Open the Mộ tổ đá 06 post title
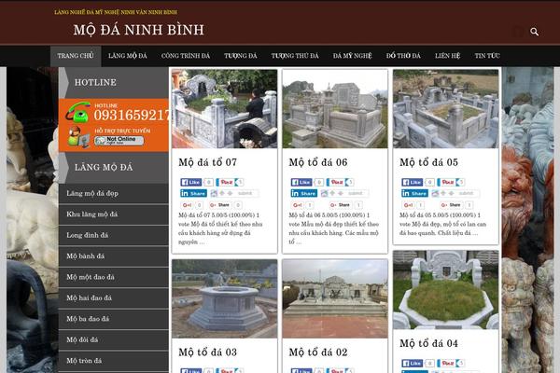The height and width of the screenshot is (373, 560). coord(318,162)
